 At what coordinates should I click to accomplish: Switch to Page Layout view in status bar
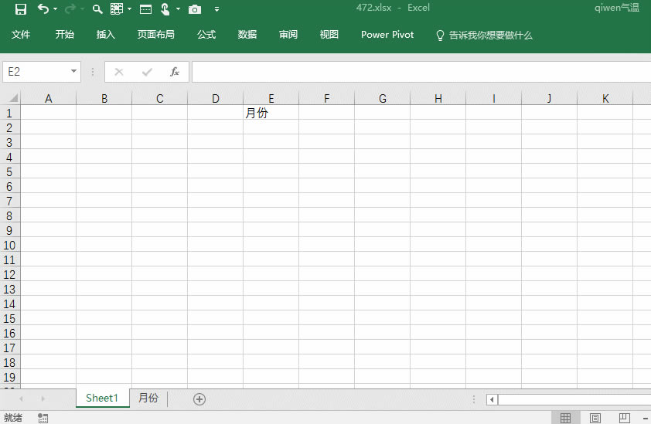click(x=595, y=418)
